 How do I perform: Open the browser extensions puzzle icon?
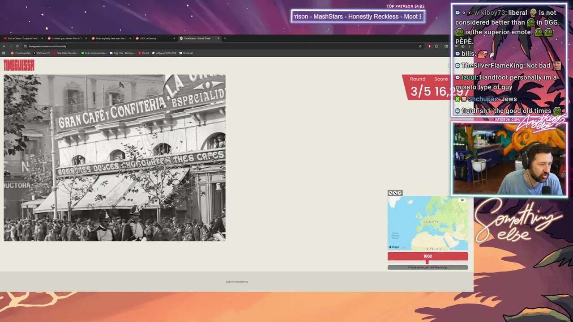(x=436, y=46)
